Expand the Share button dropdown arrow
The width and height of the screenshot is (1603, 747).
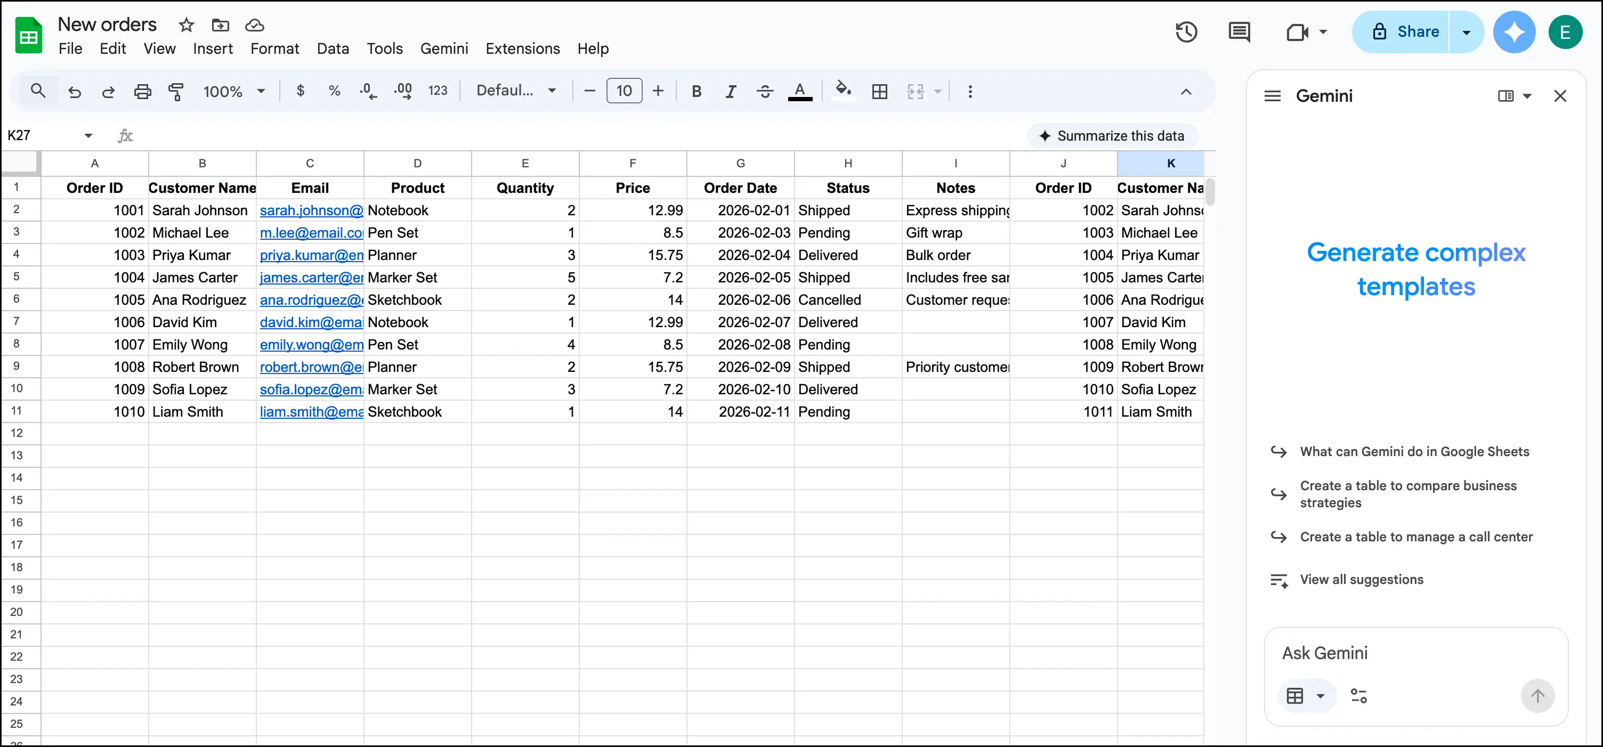click(x=1467, y=32)
